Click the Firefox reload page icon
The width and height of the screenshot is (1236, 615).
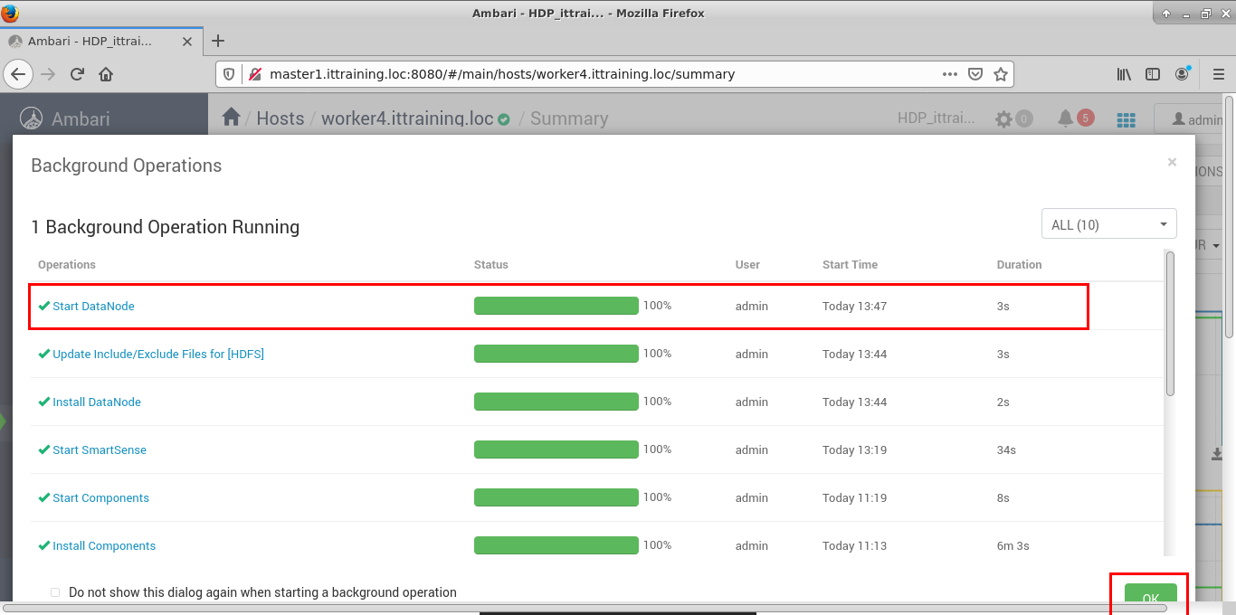coord(78,74)
